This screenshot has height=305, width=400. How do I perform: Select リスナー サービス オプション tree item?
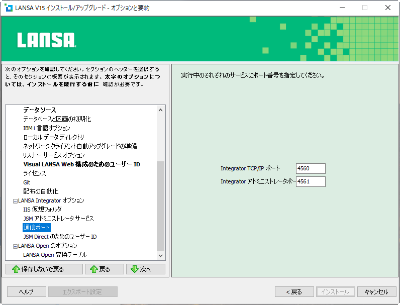(54, 155)
